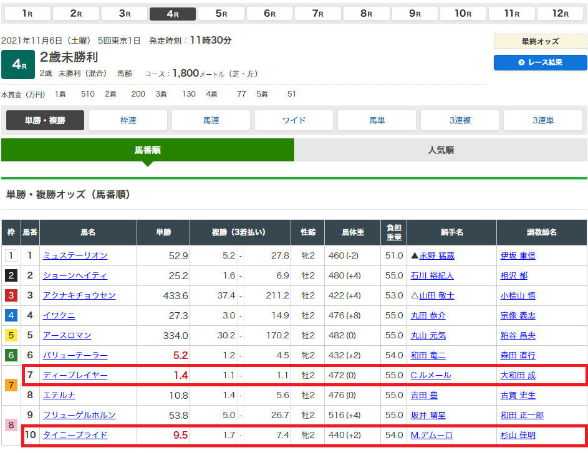Click trainer 大和田 成 link
Image resolution: width=588 pixels, height=453 pixels.
[518, 375]
